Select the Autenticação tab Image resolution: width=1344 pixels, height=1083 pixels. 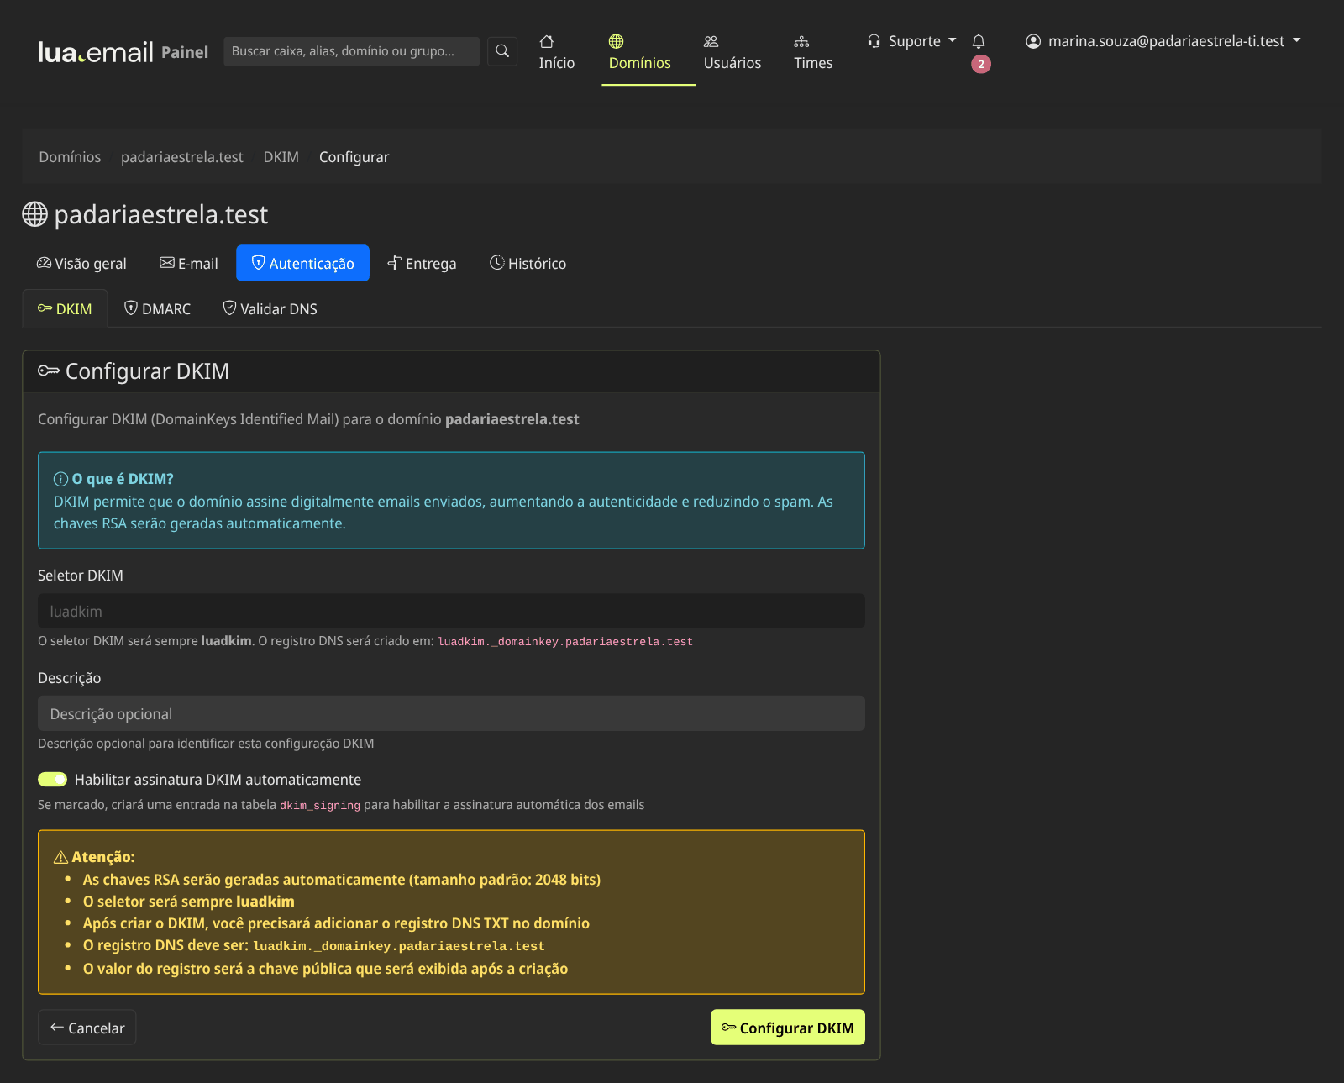(x=303, y=264)
